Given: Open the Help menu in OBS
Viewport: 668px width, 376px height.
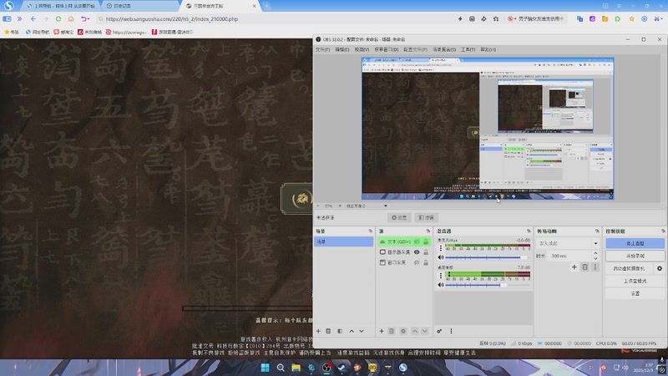Looking at the screenshot, I should click(x=488, y=49).
